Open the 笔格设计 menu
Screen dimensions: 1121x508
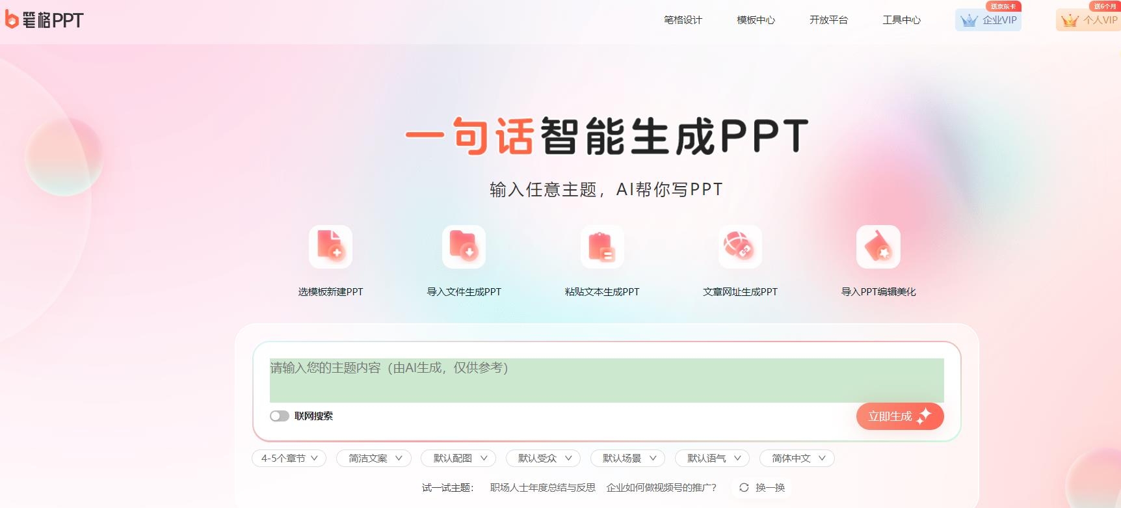tap(683, 20)
